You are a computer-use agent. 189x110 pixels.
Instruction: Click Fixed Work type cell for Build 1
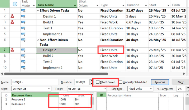point(113,22)
